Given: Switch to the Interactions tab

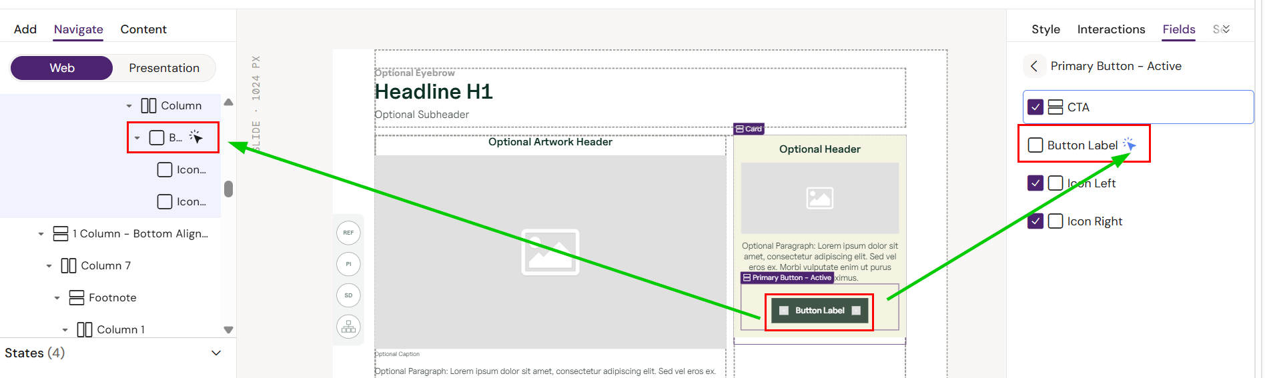Looking at the screenshot, I should click(1111, 29).
